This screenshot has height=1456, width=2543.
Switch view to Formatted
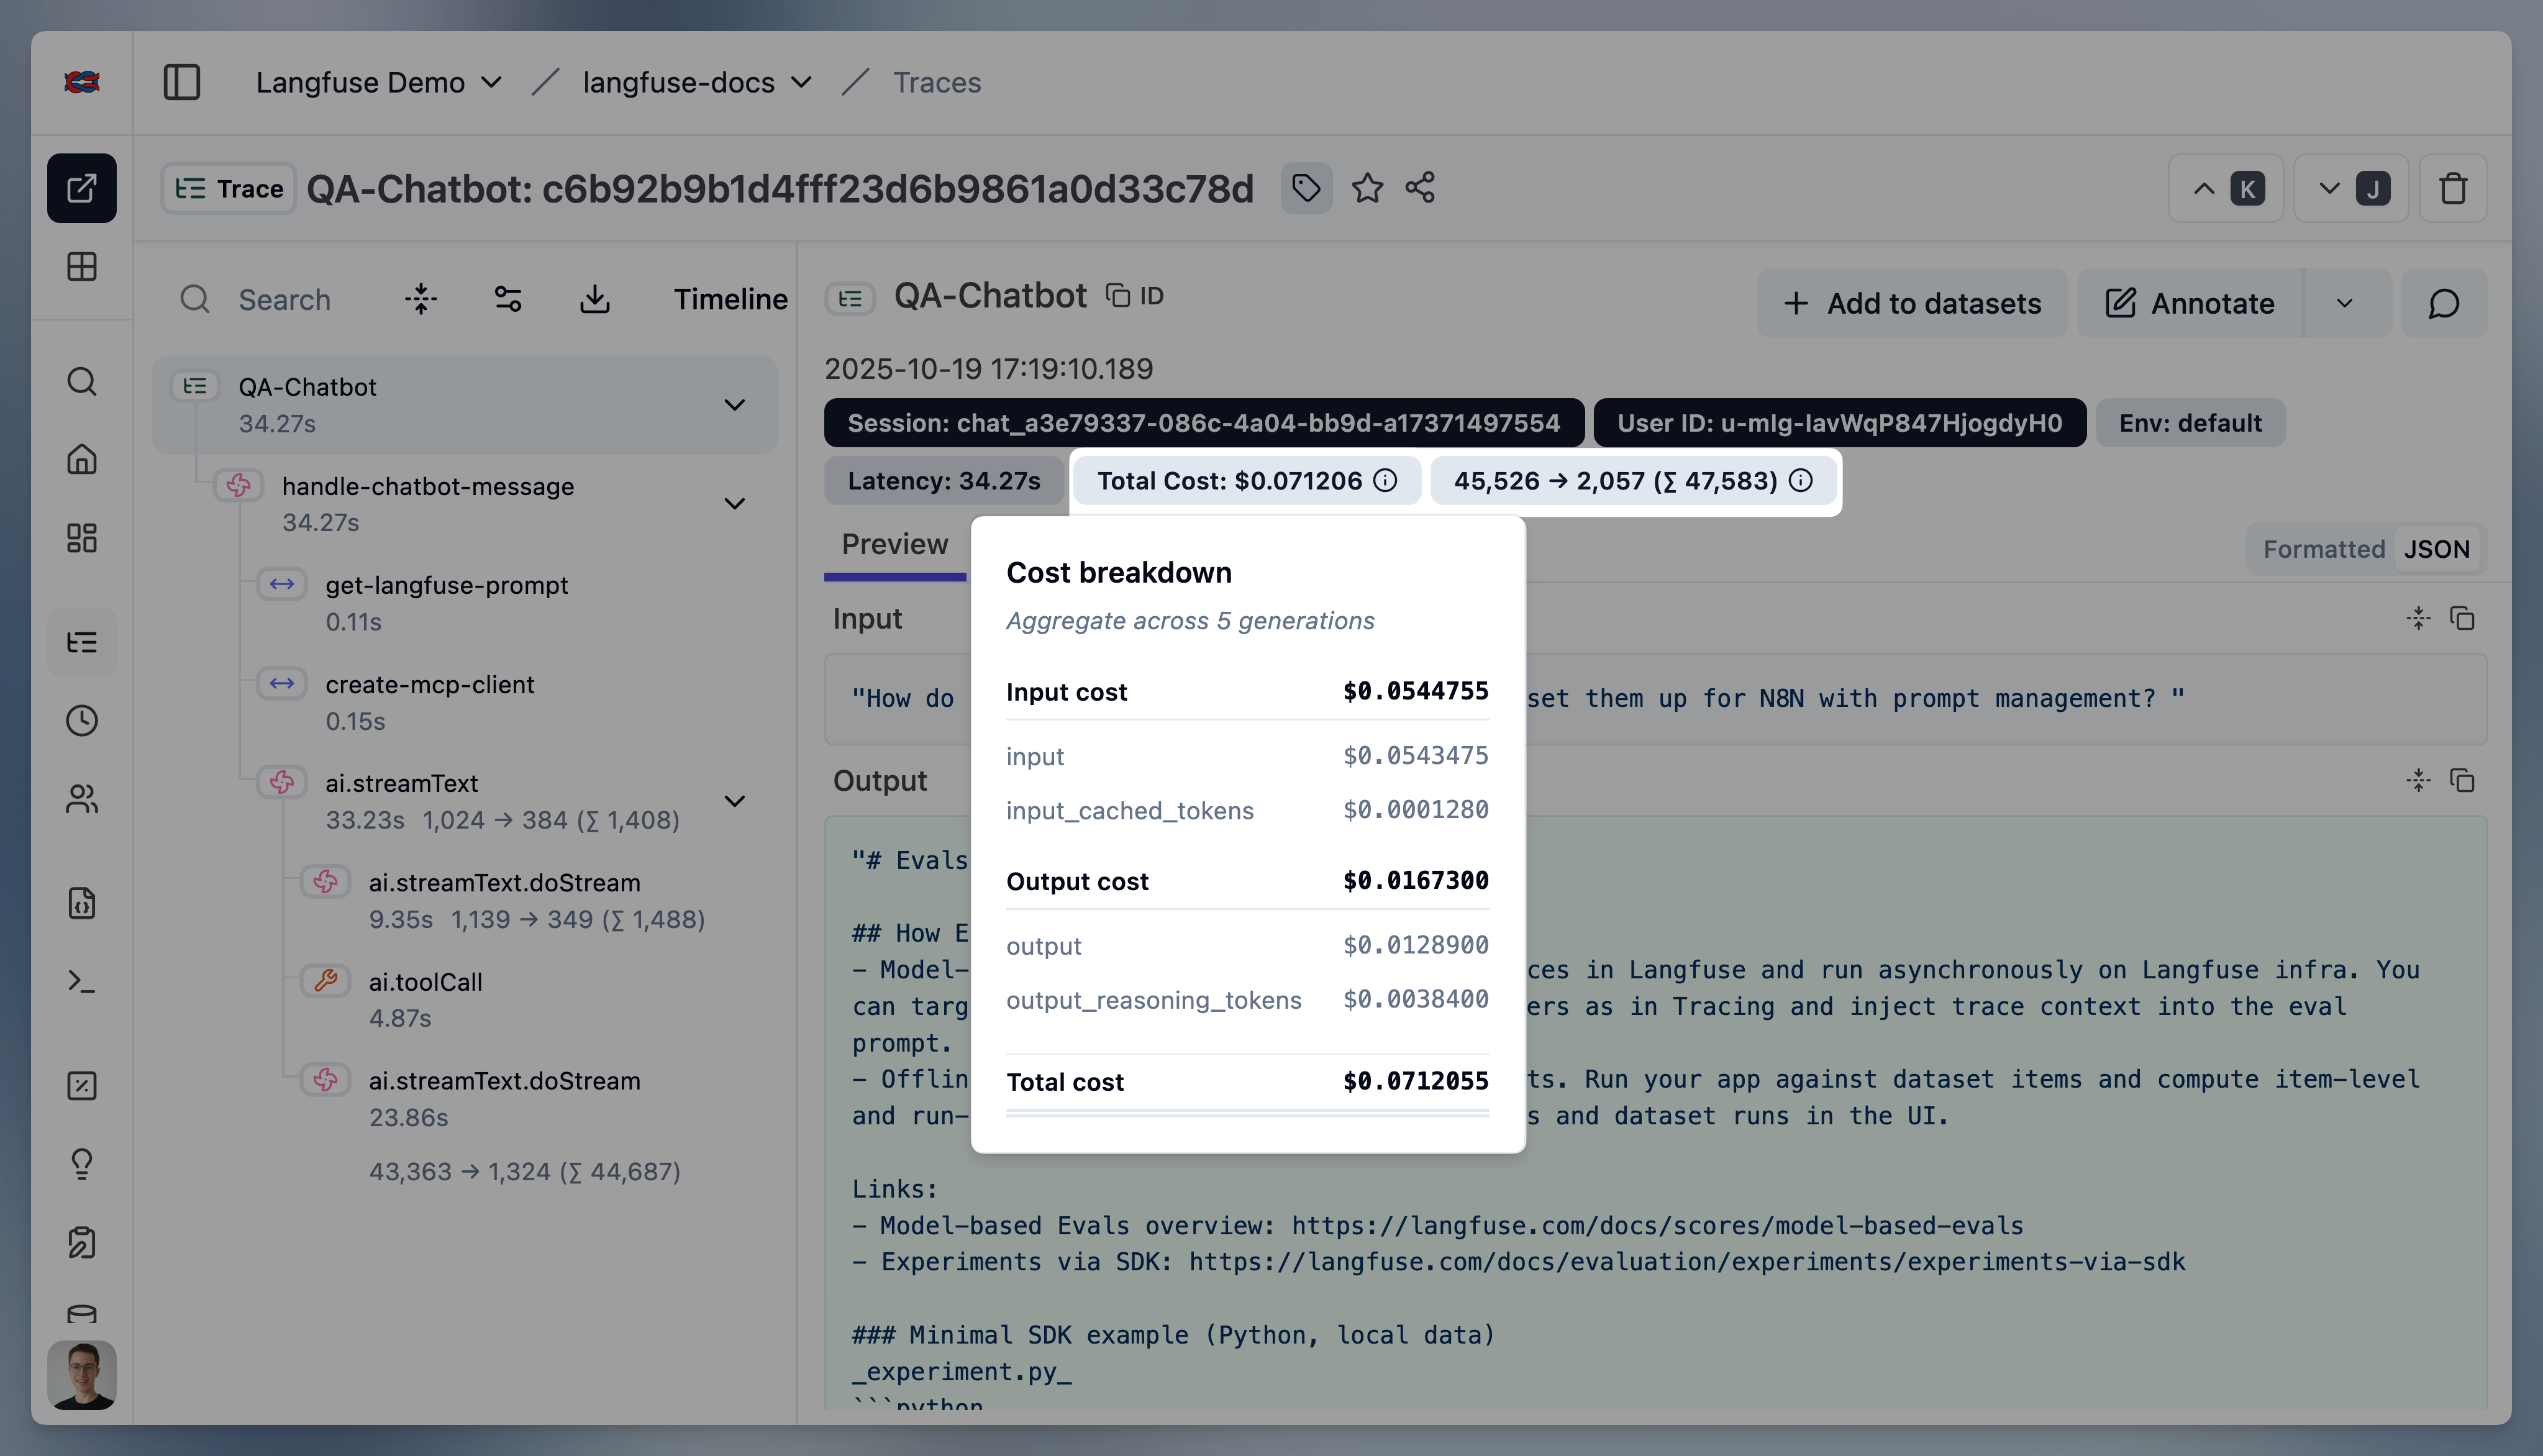[2323, 549]
